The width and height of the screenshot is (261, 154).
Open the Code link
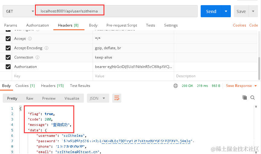(253, 25)
